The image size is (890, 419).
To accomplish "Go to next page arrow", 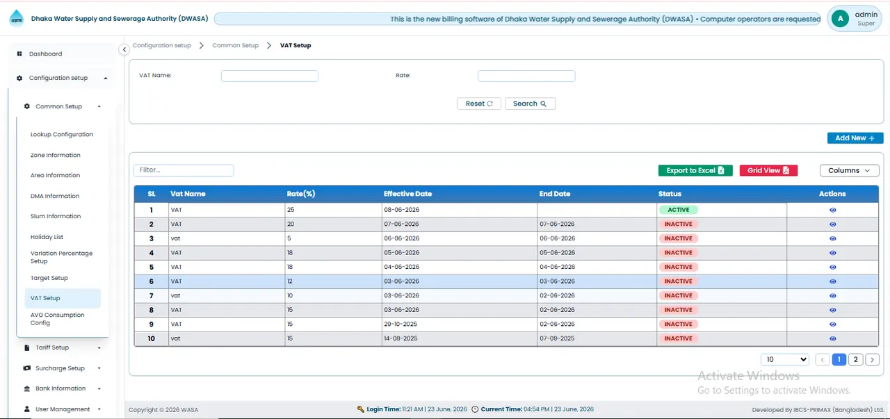I will (873, 359).
